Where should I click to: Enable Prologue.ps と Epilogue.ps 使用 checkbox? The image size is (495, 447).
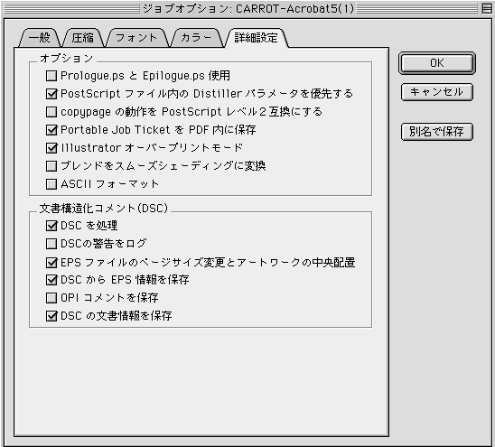tap(51, 76)
